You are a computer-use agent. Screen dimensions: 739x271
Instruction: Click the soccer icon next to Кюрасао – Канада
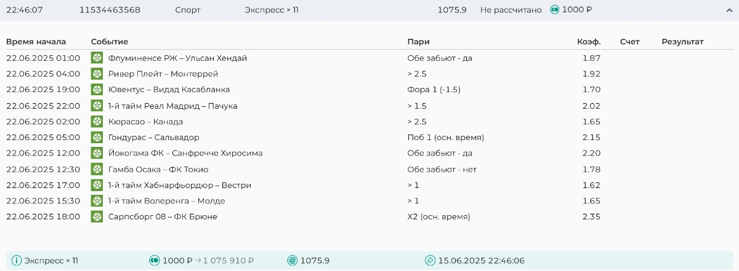click(x=97, y=122)
